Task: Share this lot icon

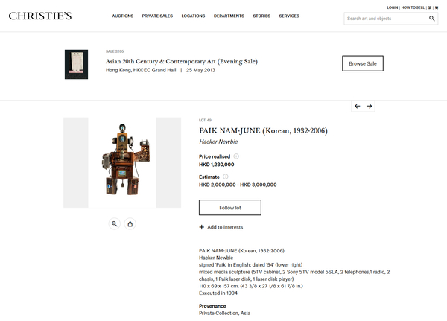Action: pyautogui.click(x=130, y=223)
